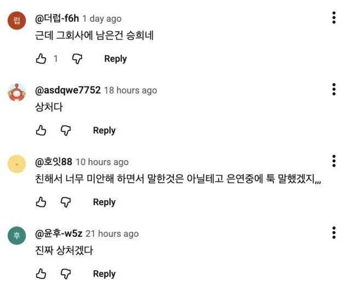Dislike the comment by @더럽-f6h

tap(77, 59)
